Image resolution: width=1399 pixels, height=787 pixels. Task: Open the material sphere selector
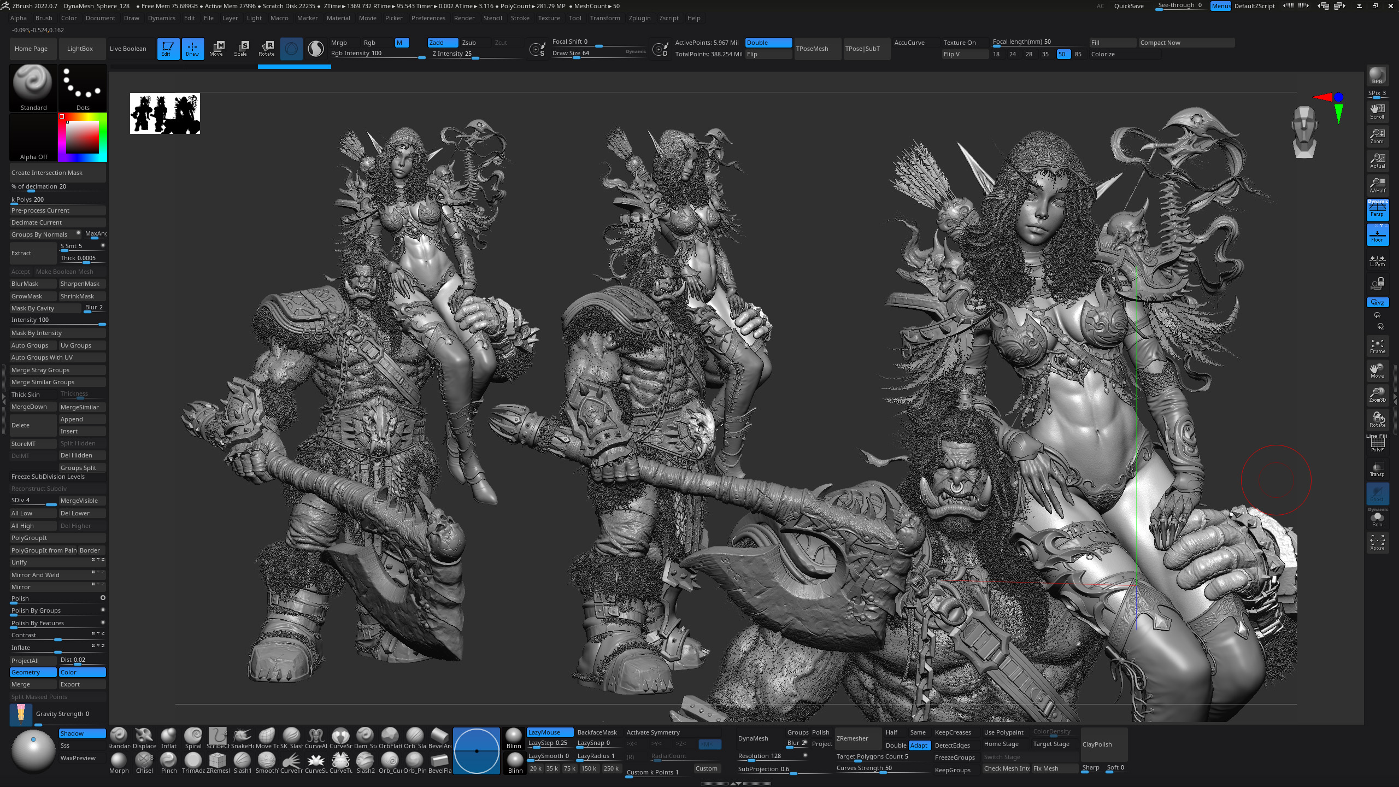(33, 751)
